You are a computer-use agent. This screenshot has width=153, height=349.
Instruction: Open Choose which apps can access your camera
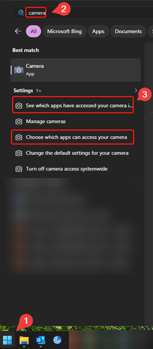(73, 137)
